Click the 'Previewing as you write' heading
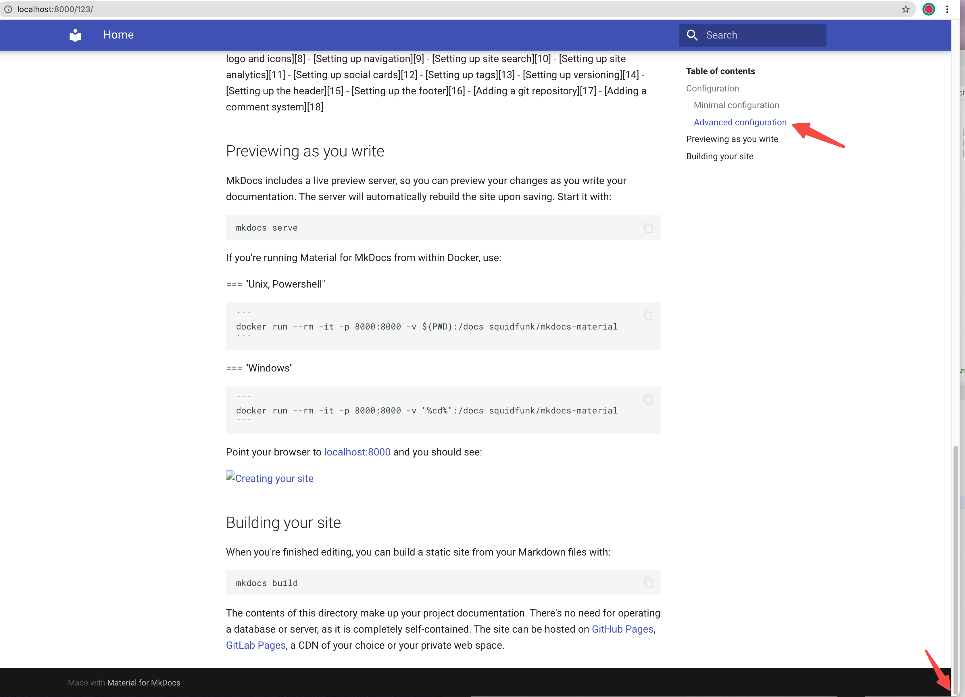This screenshot has width=965, height=697. 305,152
